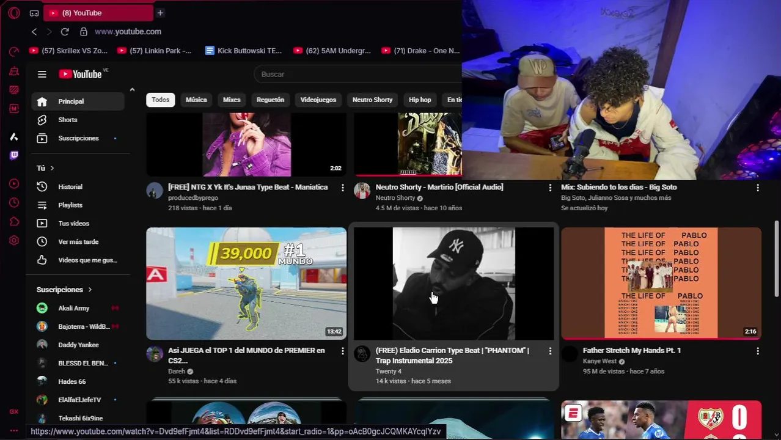The image size is (781, 440).
Task: Select the Hip hop filter chip
Action: [x=420, y=100]
